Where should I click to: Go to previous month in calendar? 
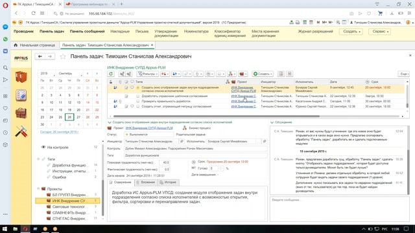[x=88, y=73]
